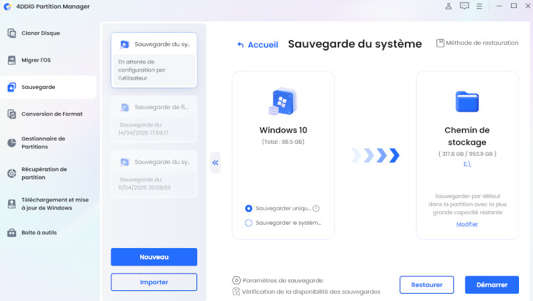Click the Démarrer button

[492, 285]
